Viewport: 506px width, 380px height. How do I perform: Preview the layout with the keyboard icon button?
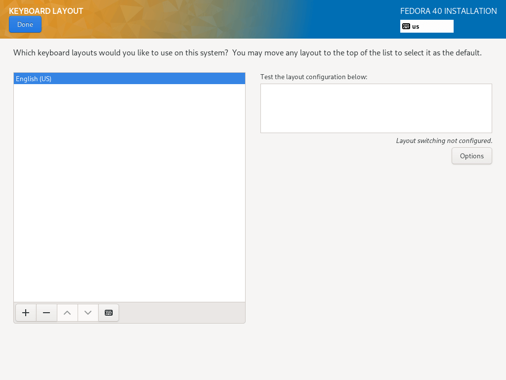point(109,313)
